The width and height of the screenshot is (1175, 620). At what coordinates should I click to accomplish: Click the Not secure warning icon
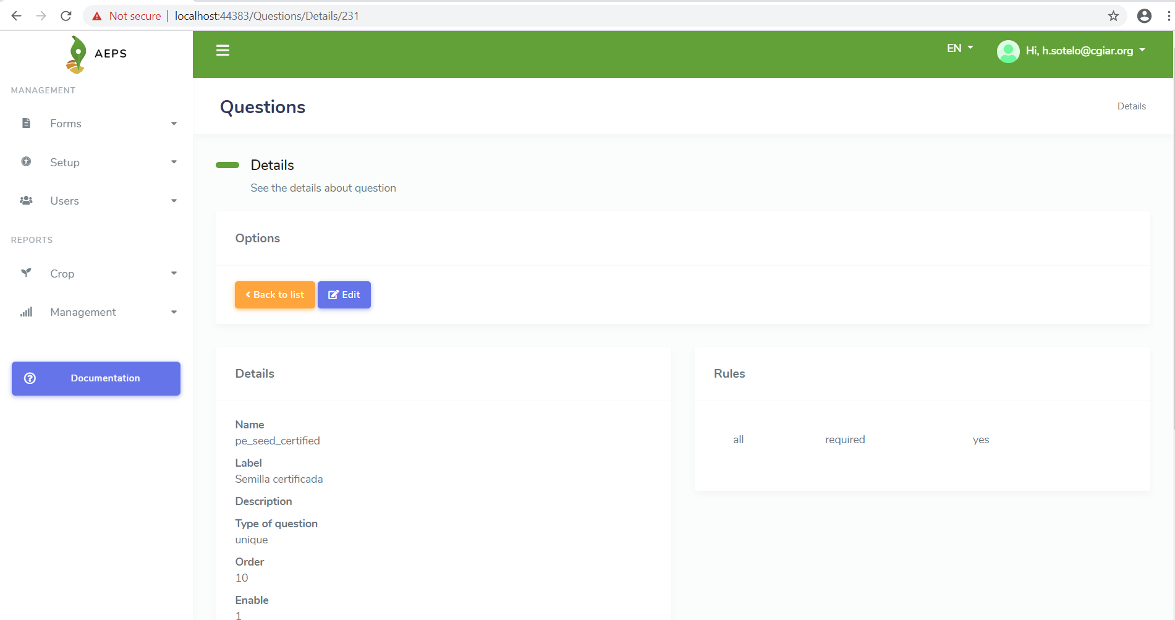point(97,16)
